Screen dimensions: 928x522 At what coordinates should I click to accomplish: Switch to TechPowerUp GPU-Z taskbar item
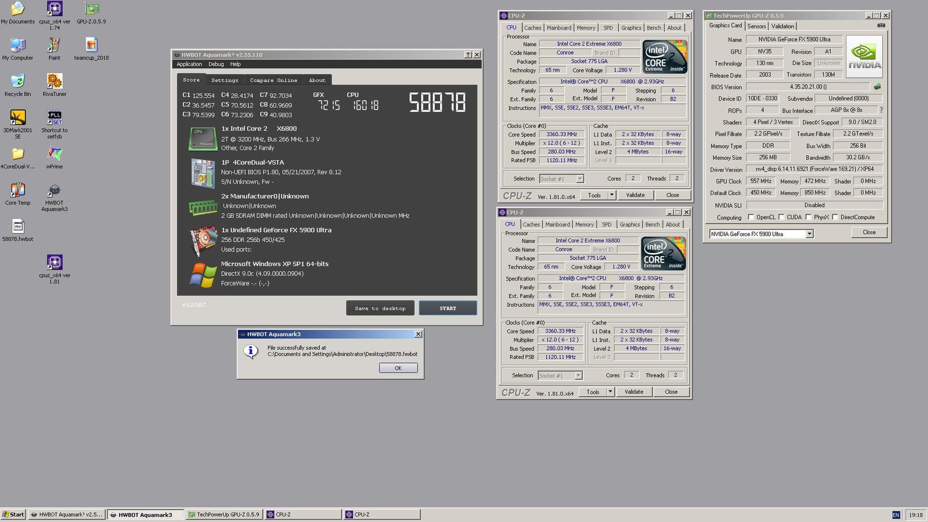point(225,514)
